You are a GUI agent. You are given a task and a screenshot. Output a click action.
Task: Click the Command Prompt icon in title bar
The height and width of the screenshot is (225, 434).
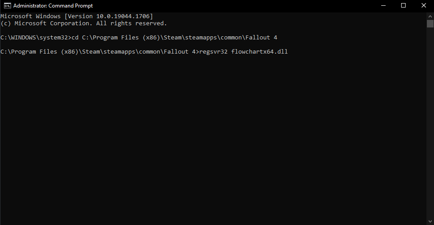[6, 6]
